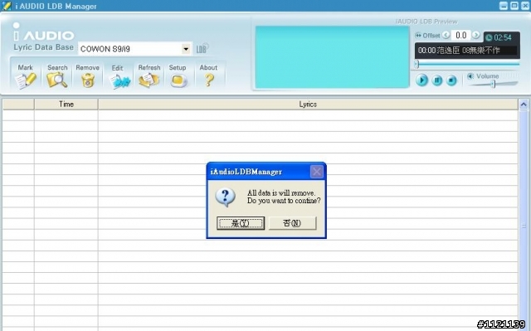Click the app pencil icon in title bar

pos(7,6)
